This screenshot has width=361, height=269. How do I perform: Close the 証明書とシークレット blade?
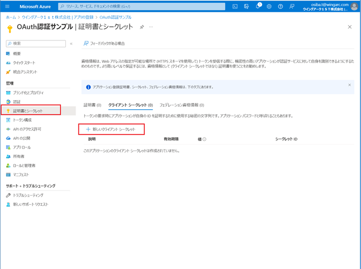[x=350, y=27]
